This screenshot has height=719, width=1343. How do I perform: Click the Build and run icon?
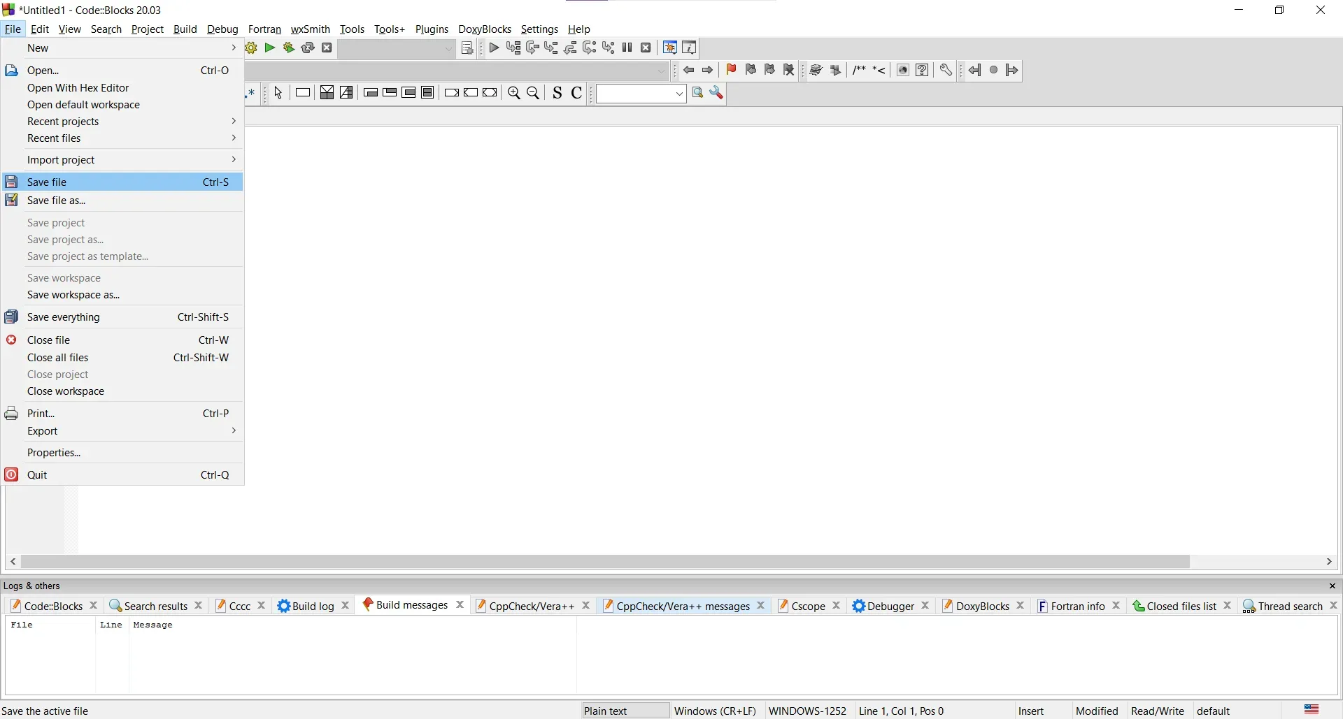pyautogui.click(x=289, y=48)
